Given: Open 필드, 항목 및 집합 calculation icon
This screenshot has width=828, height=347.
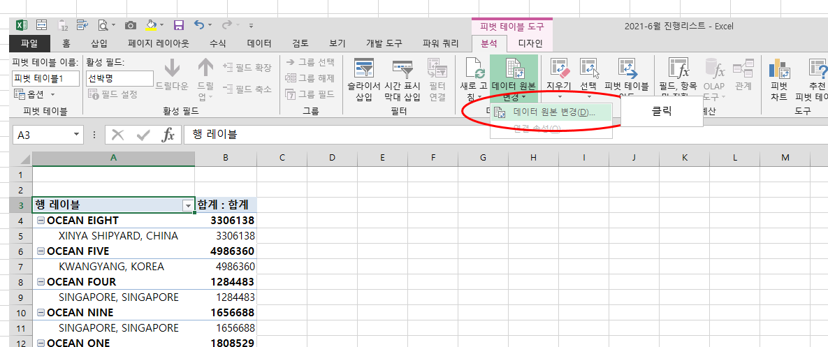Looking at the screenshot, I should [x=678, y=68].
